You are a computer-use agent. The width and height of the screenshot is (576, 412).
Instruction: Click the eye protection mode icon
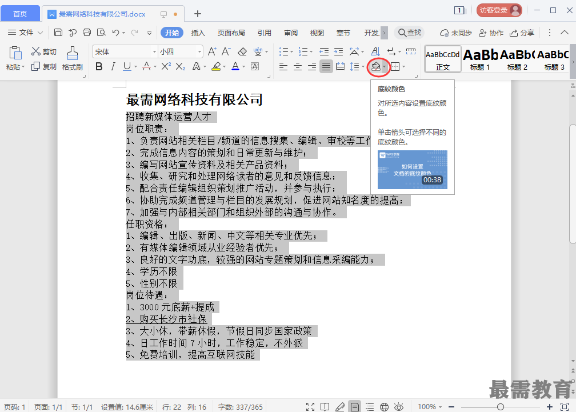399,407
